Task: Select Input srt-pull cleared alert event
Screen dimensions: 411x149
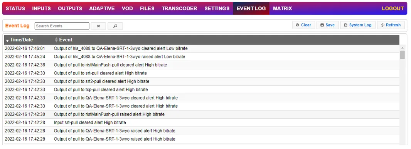Action: (x=90, y=123)
